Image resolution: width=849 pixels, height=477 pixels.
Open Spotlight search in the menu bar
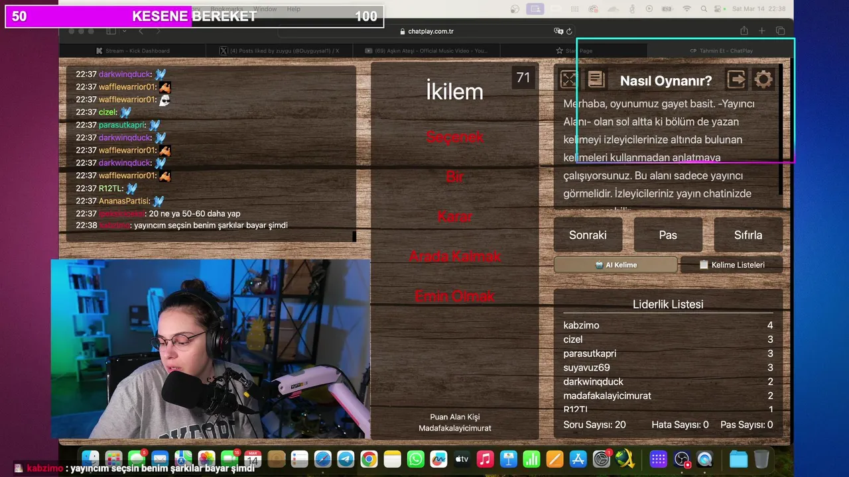tap(704, 9)
